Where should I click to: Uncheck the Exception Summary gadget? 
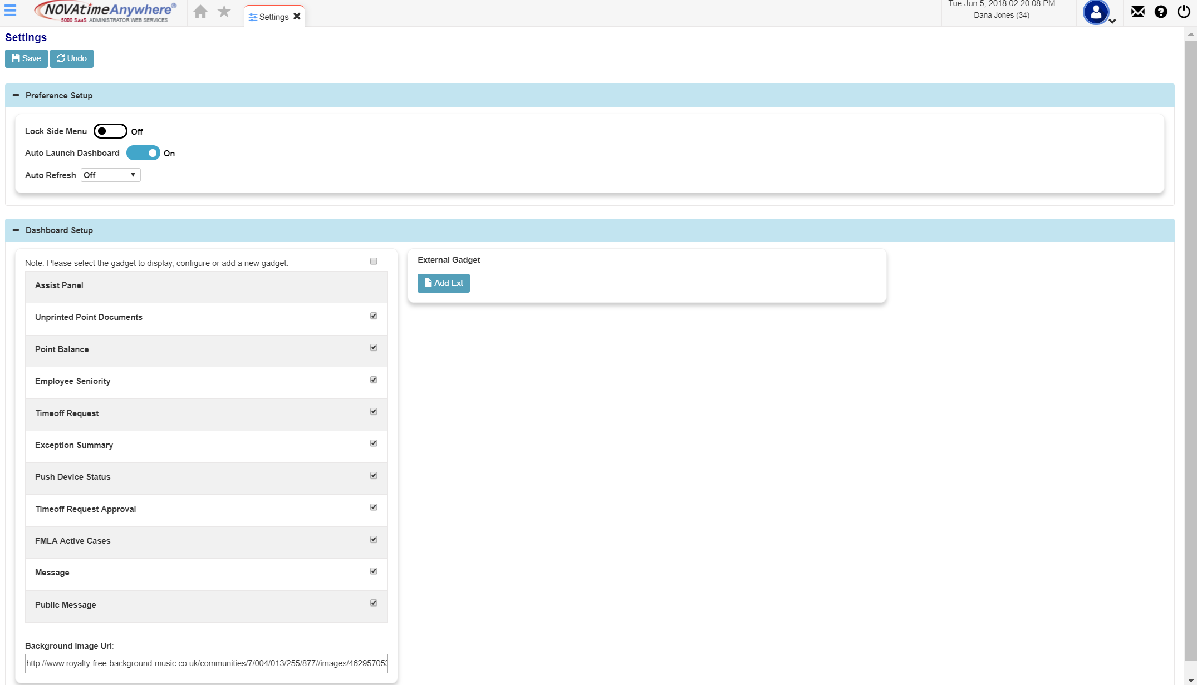pos(374,443)
